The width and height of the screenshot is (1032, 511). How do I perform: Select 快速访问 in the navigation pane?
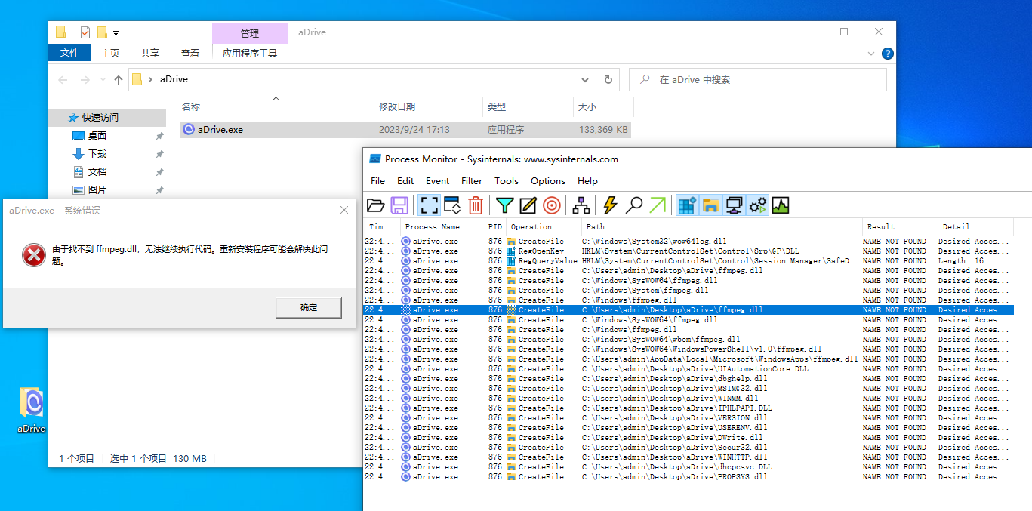click(107, 118)
